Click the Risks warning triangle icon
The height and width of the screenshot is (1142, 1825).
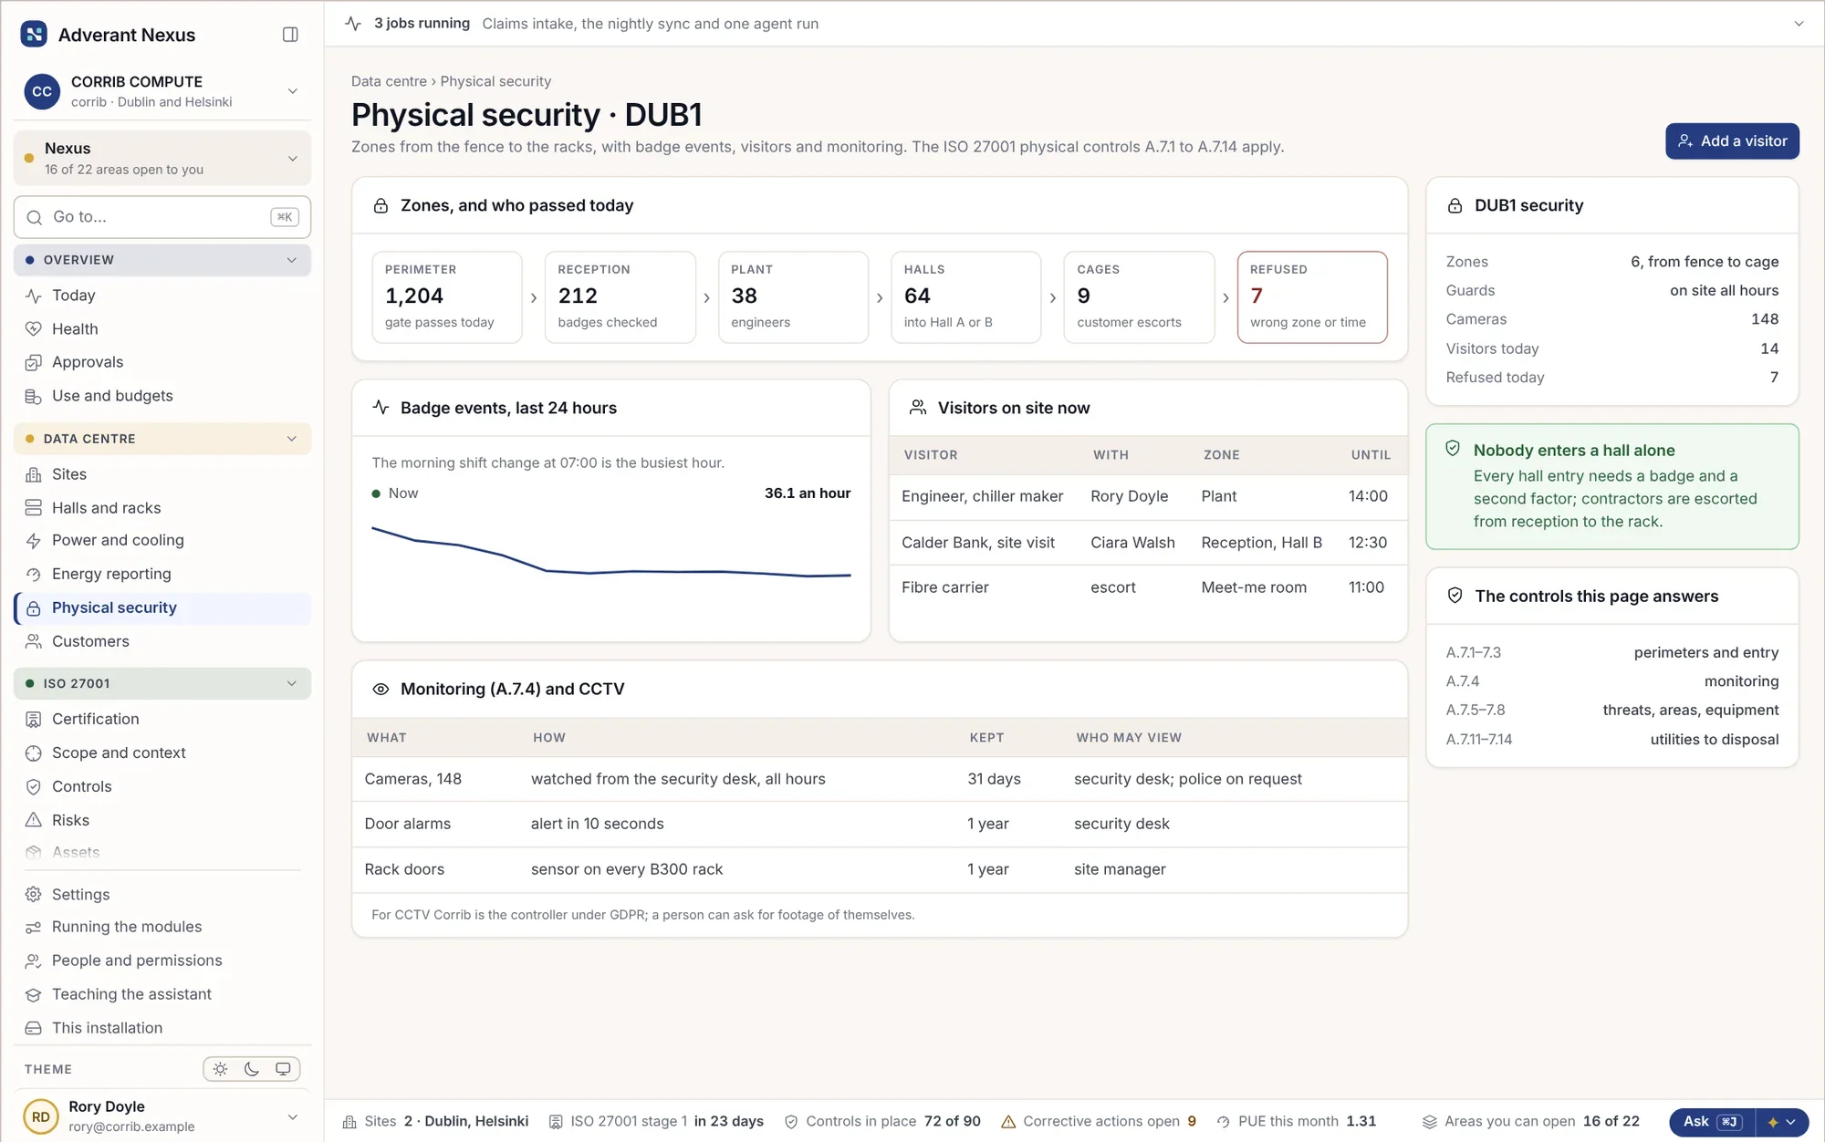(34, 820)
